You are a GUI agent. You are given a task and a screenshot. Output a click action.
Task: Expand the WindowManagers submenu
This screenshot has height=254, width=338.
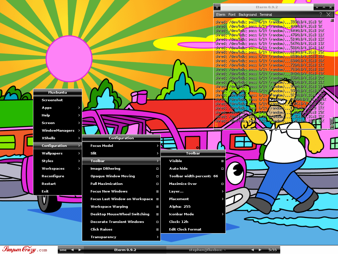[57, 130]
